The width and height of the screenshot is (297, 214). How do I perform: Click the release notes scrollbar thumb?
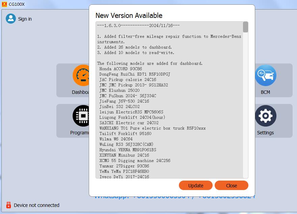[x=245, y=27]
